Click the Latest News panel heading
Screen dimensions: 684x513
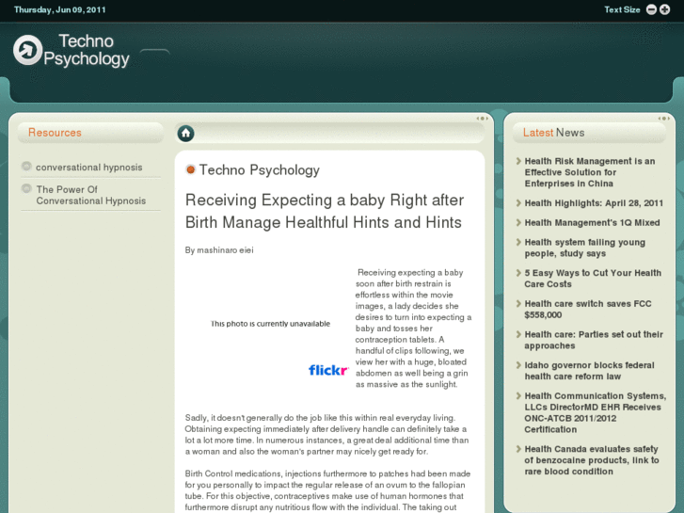click(x=553, y=133)
